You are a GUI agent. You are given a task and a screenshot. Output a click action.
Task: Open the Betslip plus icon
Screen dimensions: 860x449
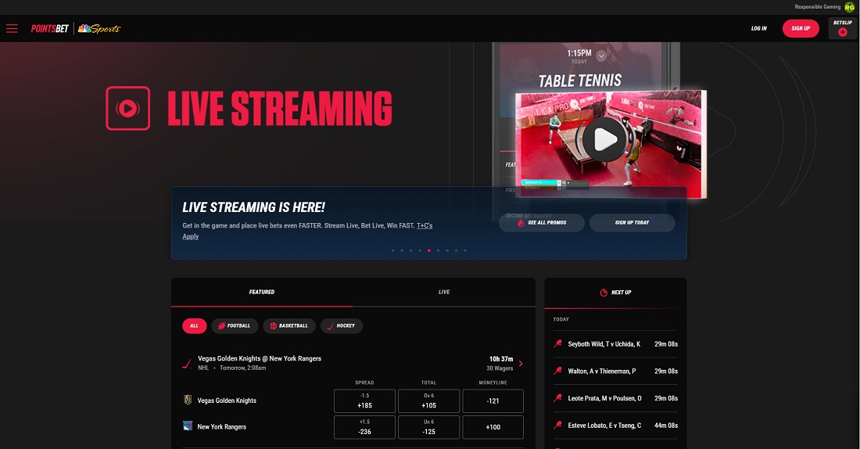pos(843,32)
